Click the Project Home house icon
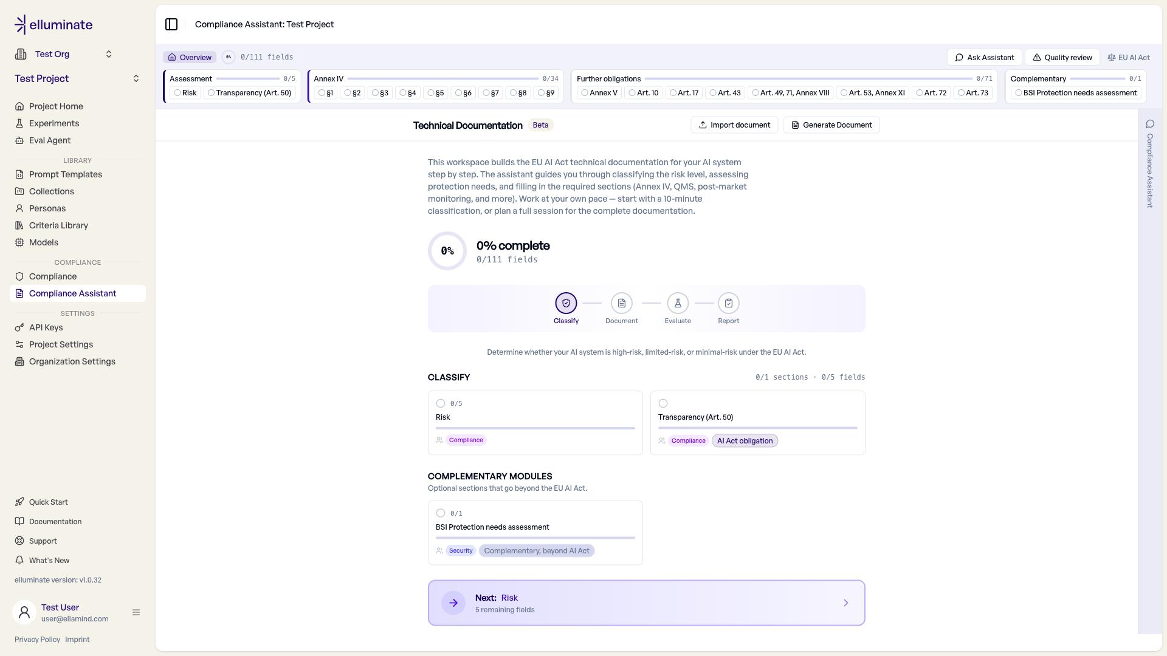The width and height of the screenshot is (1167, 656). click(x=19, y=106)
